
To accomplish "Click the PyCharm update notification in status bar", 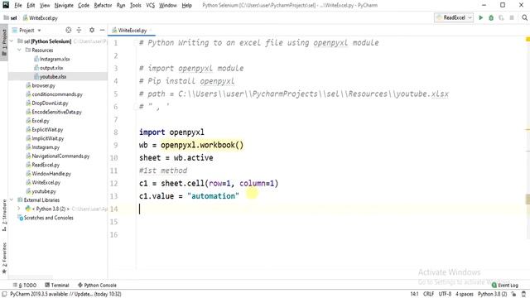I will click(x=65, y=295).
